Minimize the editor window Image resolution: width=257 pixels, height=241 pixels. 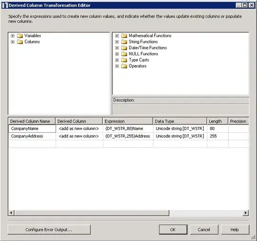pos(238,5)
